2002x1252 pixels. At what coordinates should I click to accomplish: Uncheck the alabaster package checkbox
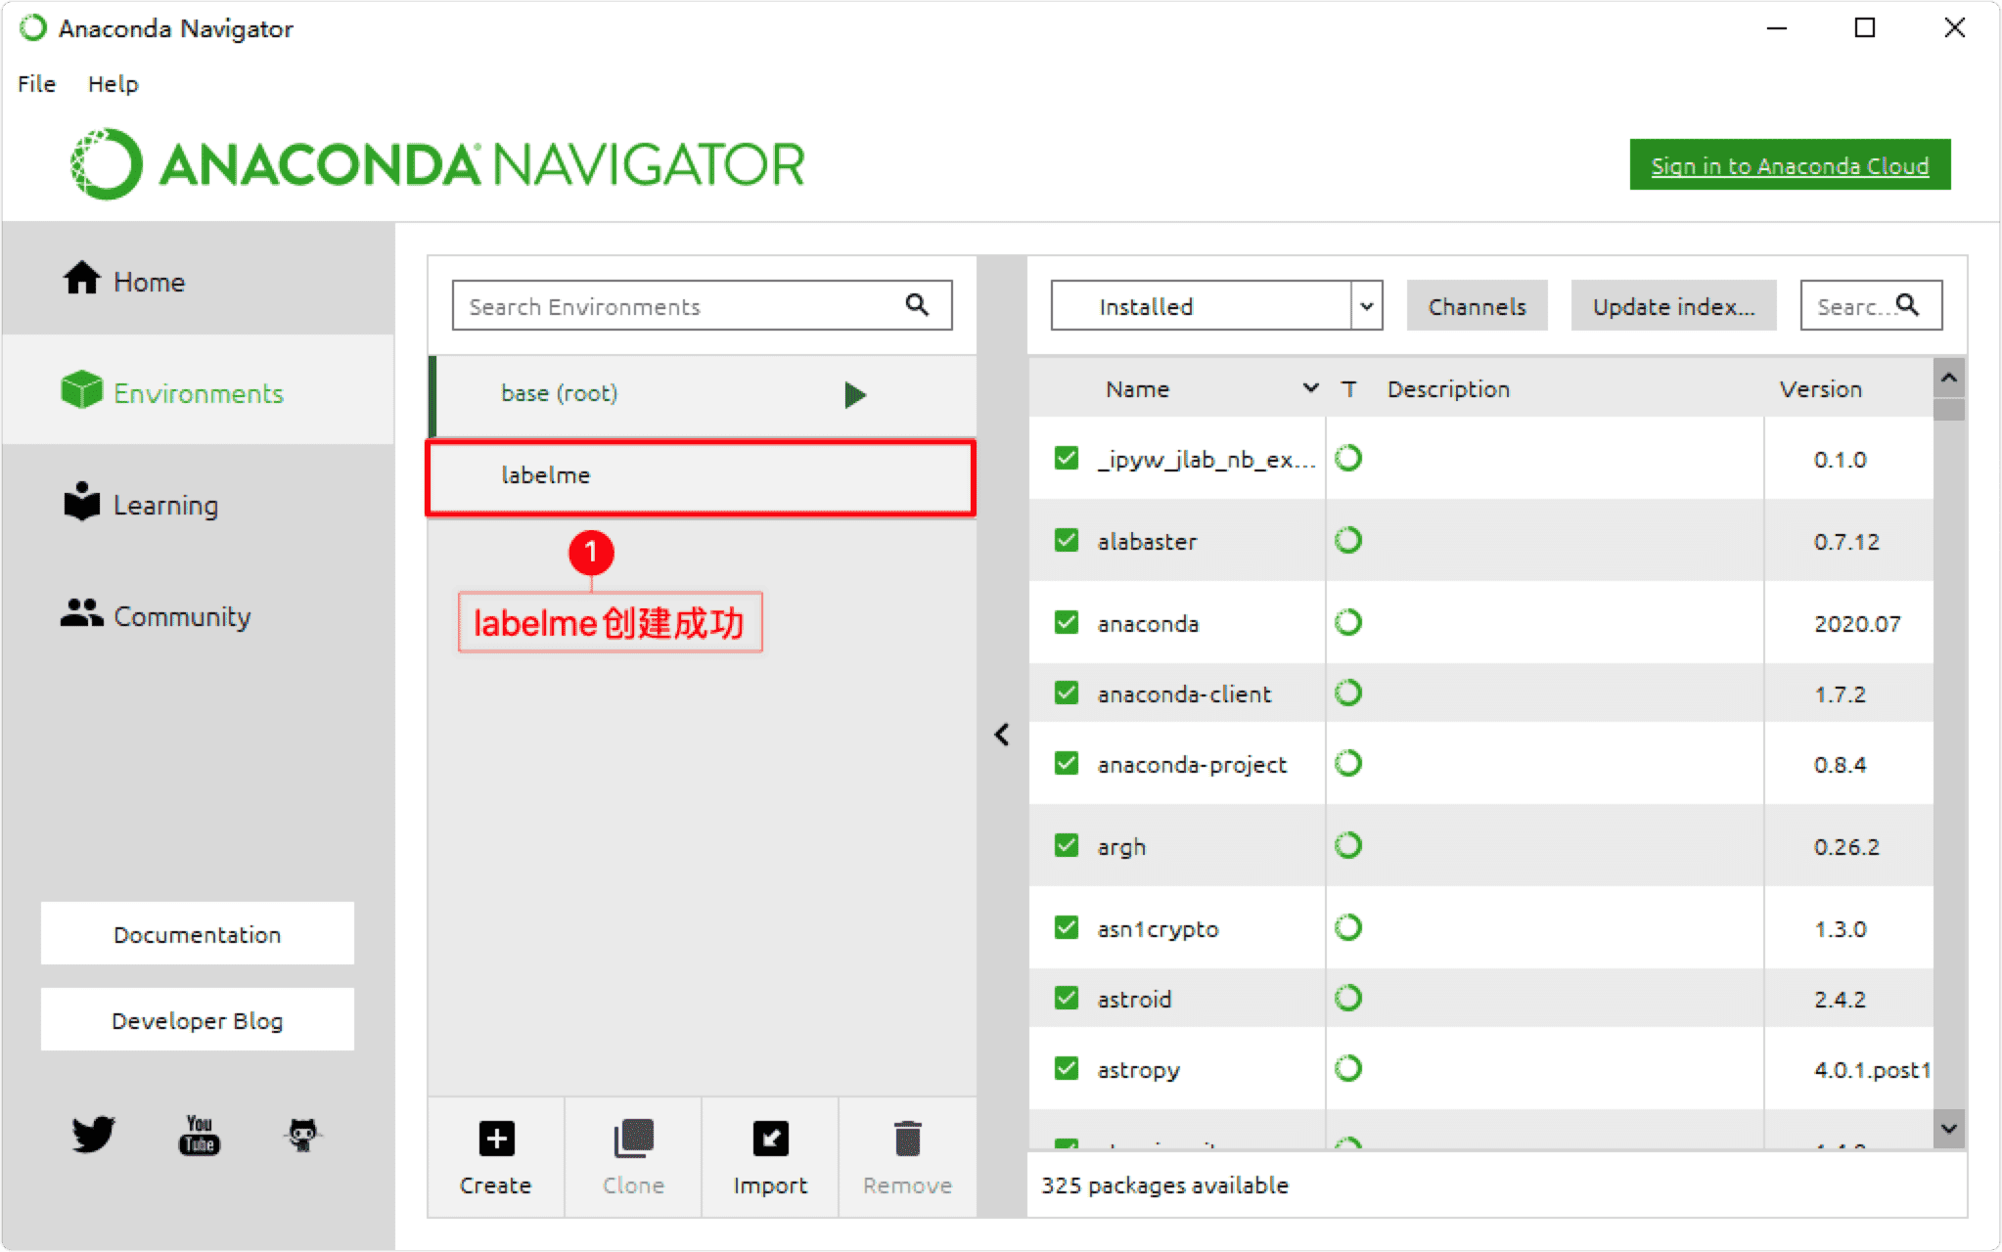coord(1067,540)
